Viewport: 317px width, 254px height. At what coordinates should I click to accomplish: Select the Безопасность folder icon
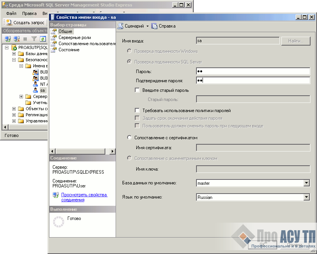21,60
